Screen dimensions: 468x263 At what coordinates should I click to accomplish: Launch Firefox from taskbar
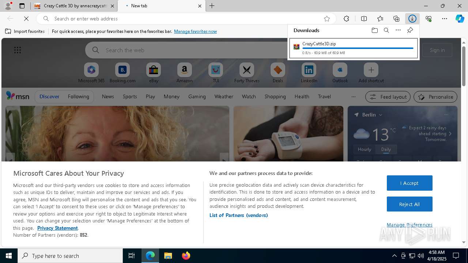click(186, 256)
